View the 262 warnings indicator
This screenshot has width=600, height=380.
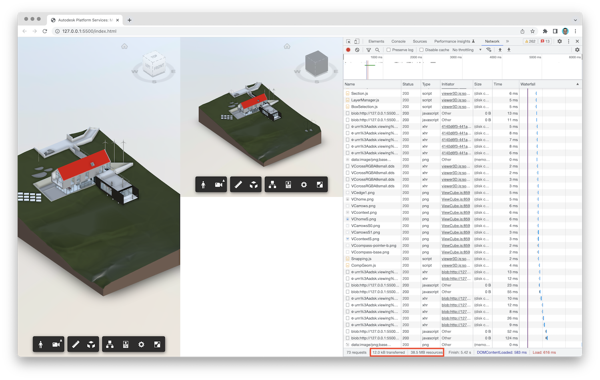530,41
